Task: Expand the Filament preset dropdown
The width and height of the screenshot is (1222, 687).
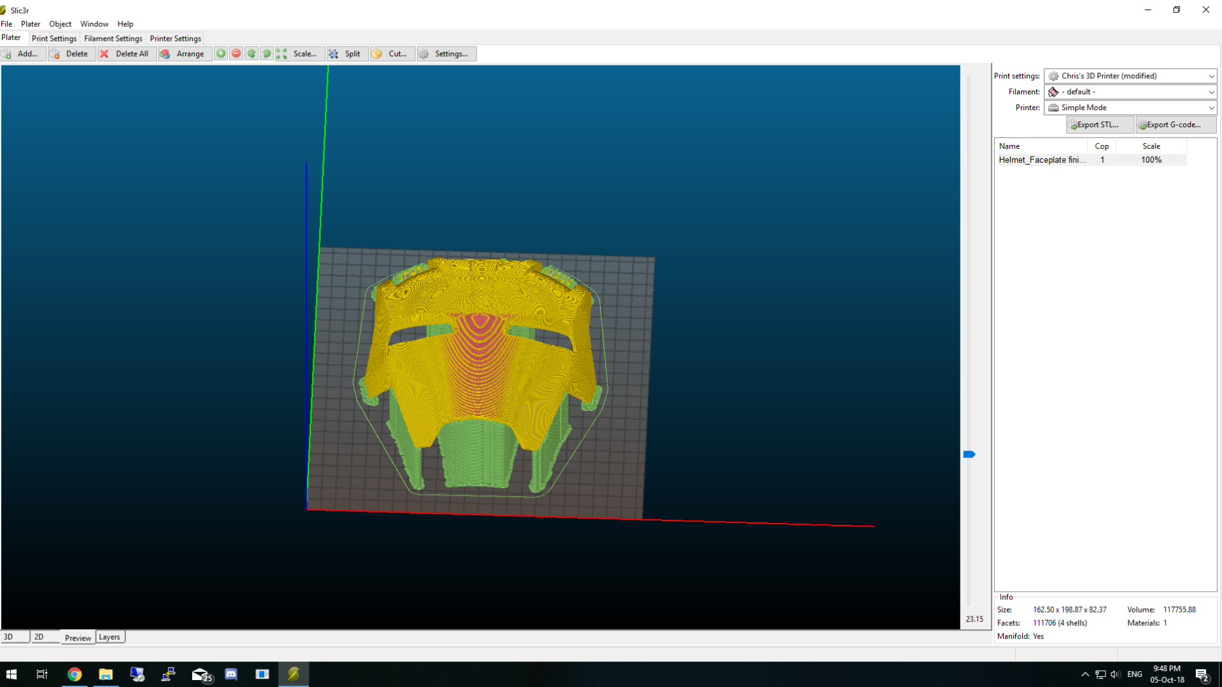Action: tap(1211, 92)
